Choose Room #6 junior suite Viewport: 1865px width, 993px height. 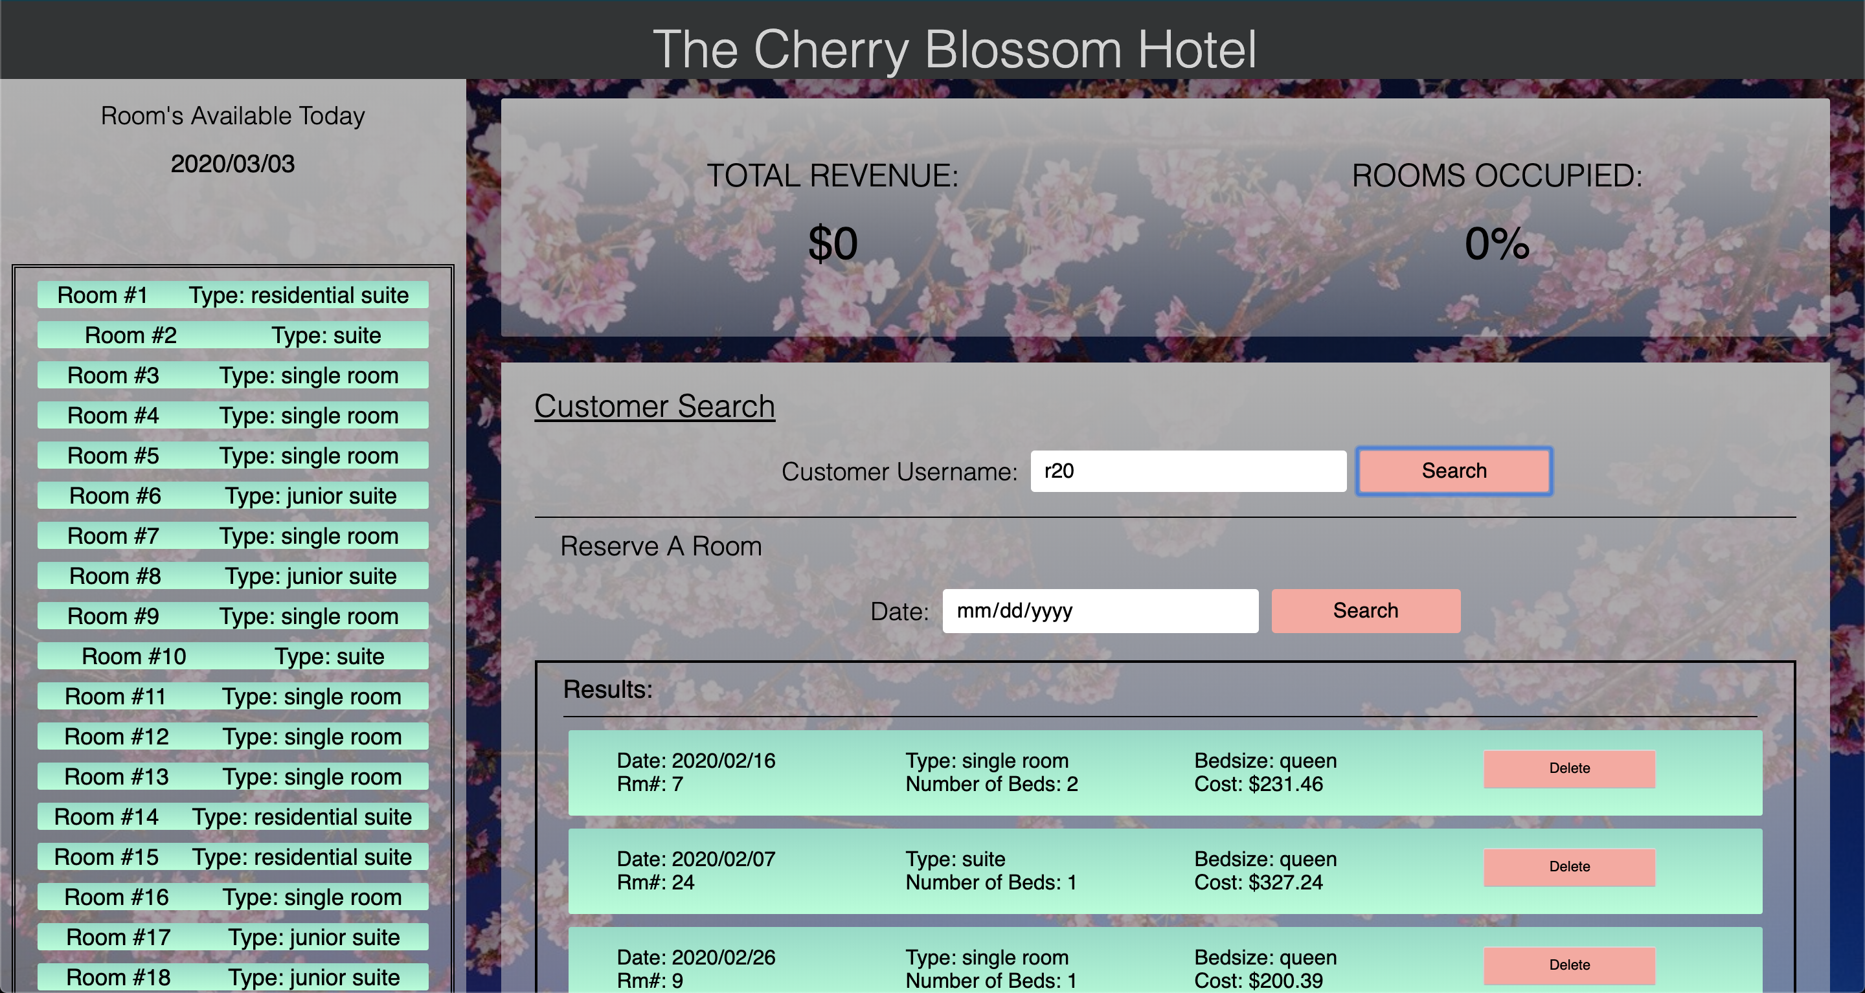(232, 496)
